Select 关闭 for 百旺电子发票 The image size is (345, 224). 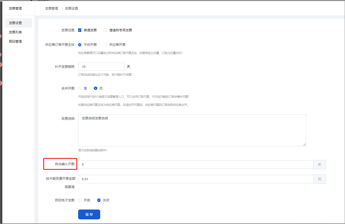click(x=99, y=200)
